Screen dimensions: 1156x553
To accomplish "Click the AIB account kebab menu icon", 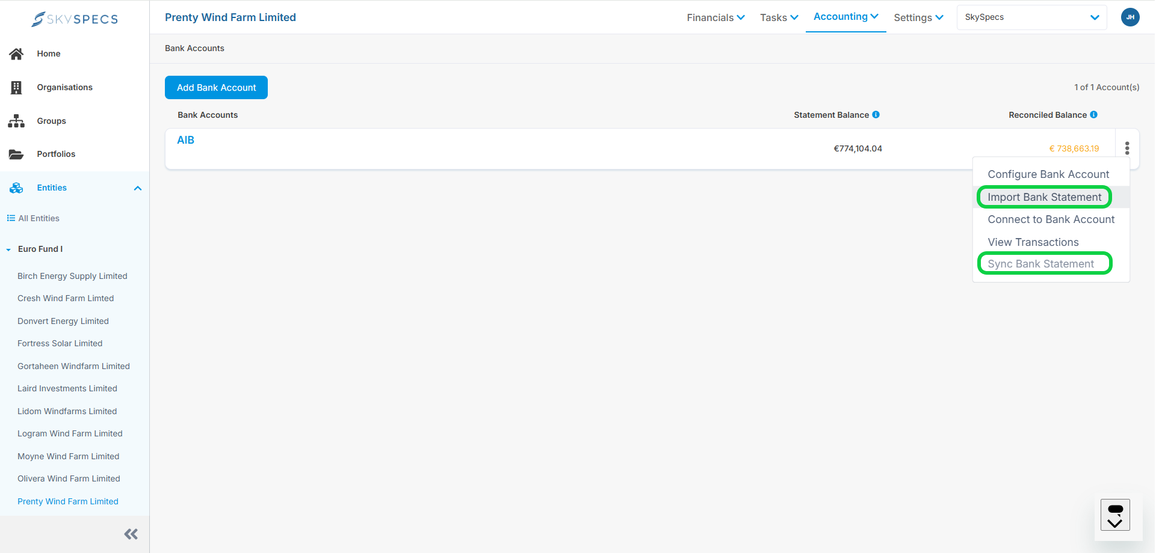I will point(1127,148).
